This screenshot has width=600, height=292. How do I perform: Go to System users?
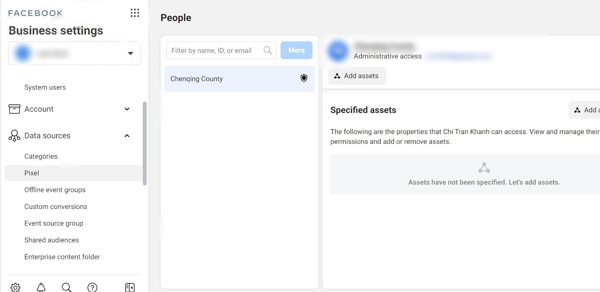pyautogui.click(x=45, y=87)
